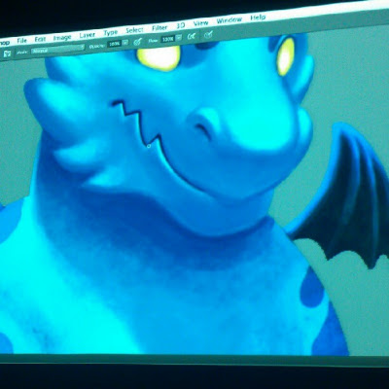Open the Help menu
This screenshot has height=389, width=389.
click(258, 18)
